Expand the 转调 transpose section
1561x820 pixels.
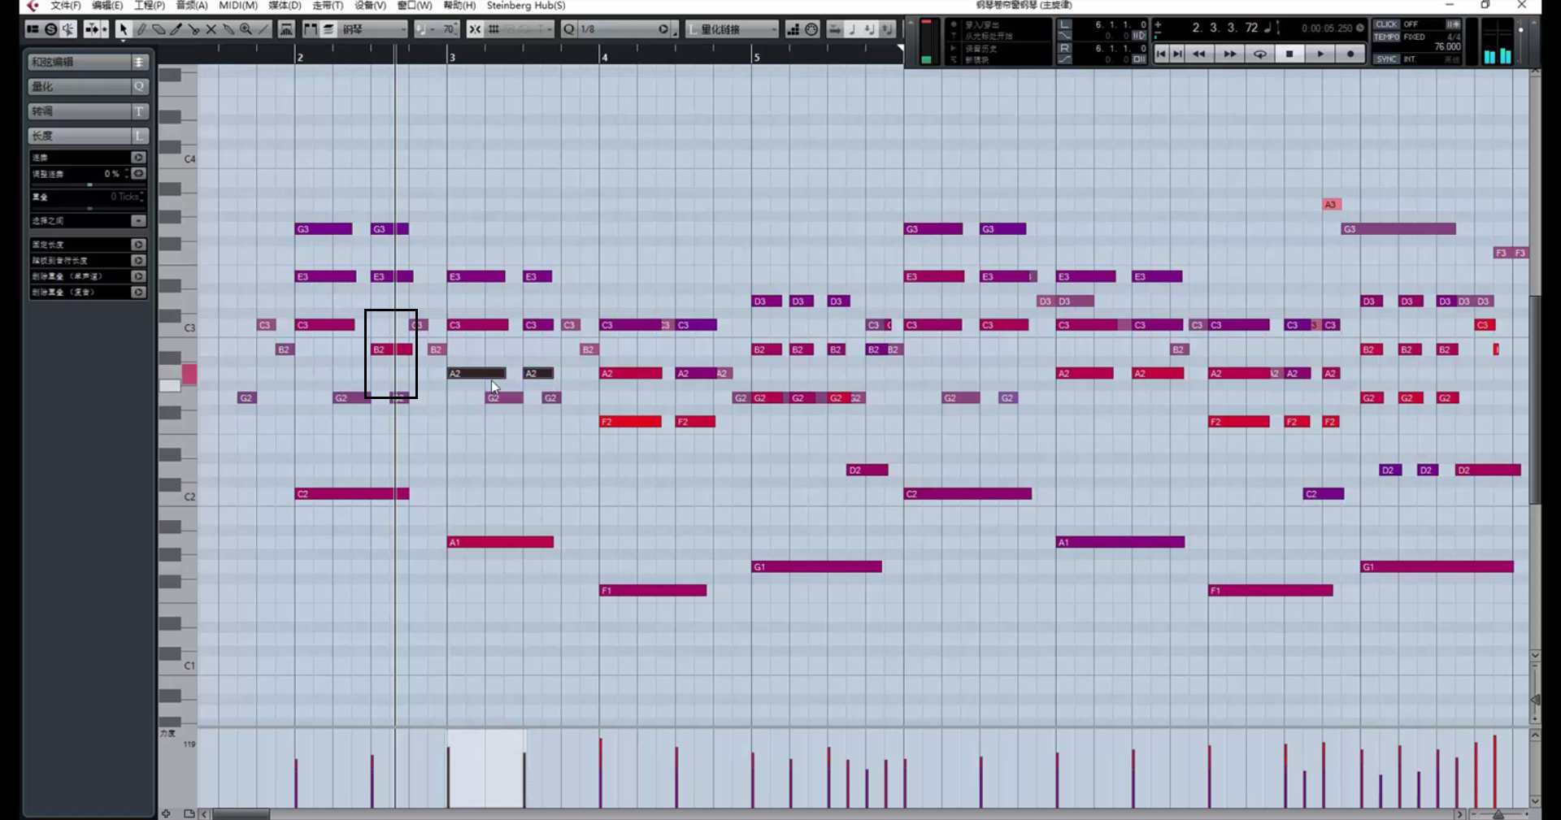88,111
